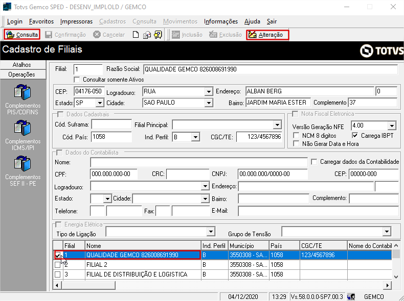Click the Nome column header

click(x=143, y=246)
